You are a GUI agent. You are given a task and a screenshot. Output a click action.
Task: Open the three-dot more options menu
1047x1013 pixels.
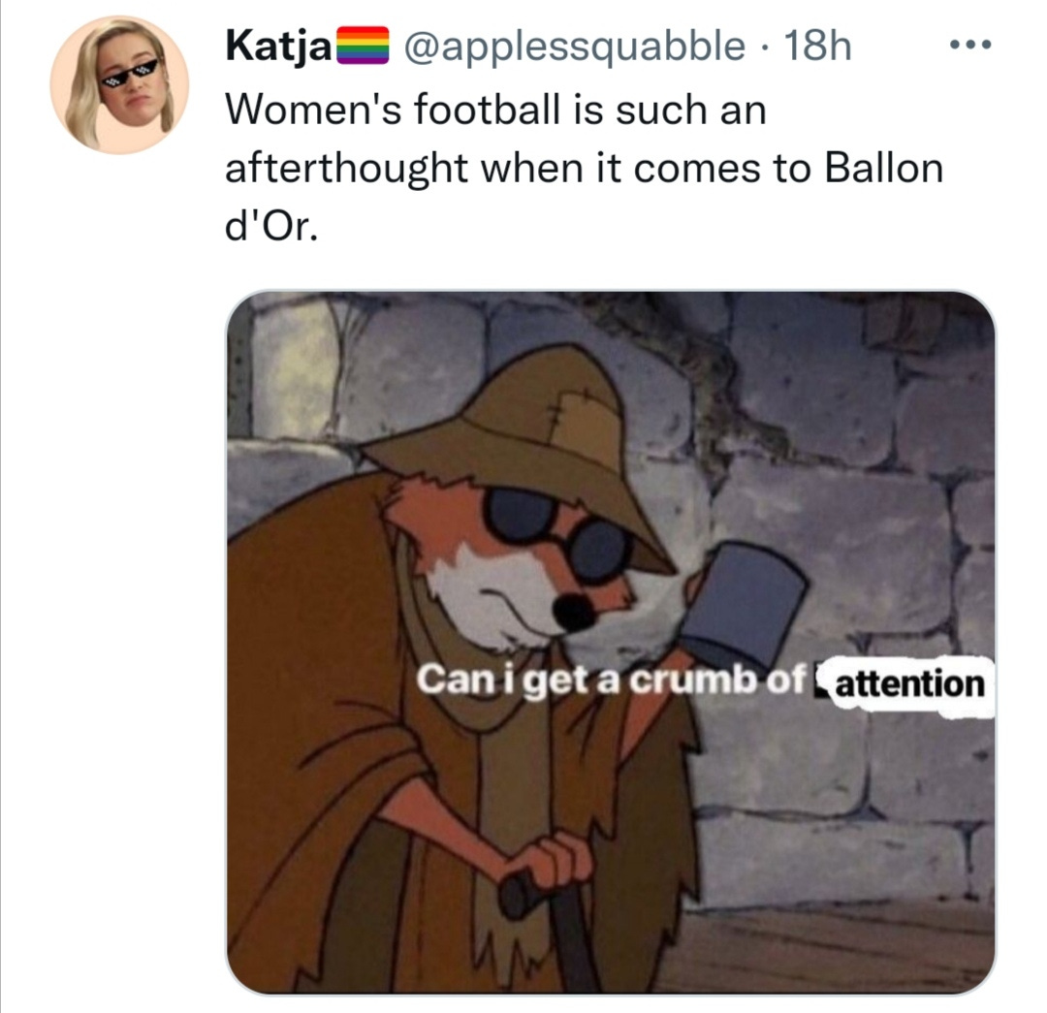pyautogui.click(x=970, y=46)
